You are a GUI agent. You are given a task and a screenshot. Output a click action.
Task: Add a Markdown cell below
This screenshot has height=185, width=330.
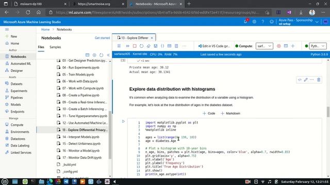[x=230, y=113]
